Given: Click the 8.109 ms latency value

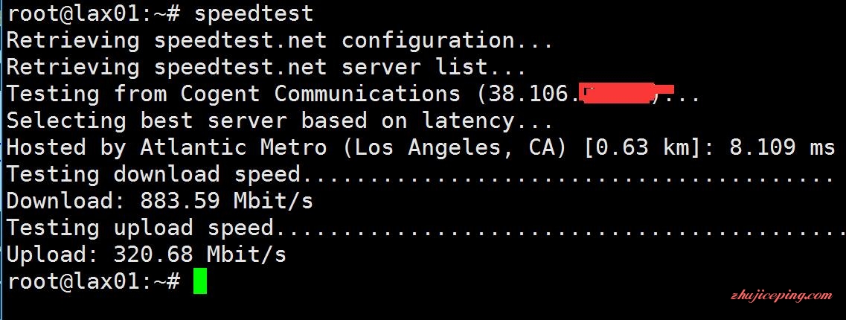Looking at the screenshot, I should click(x=782, y=147).
